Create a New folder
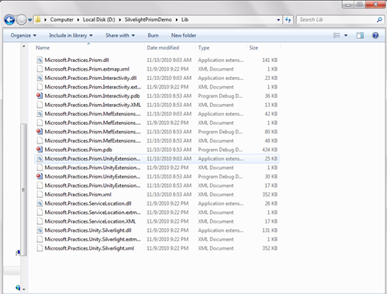The height and width of the screenshot is (294, 387). [184, 36]
